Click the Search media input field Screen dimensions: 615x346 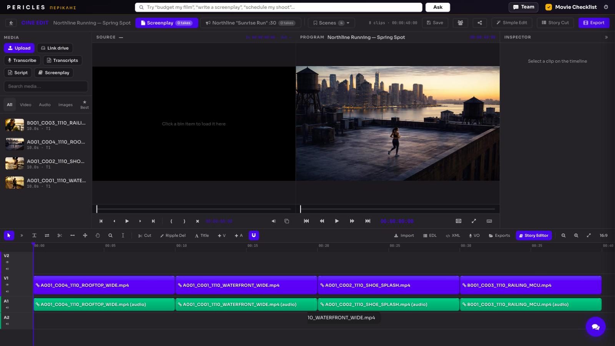pos(46,86)
